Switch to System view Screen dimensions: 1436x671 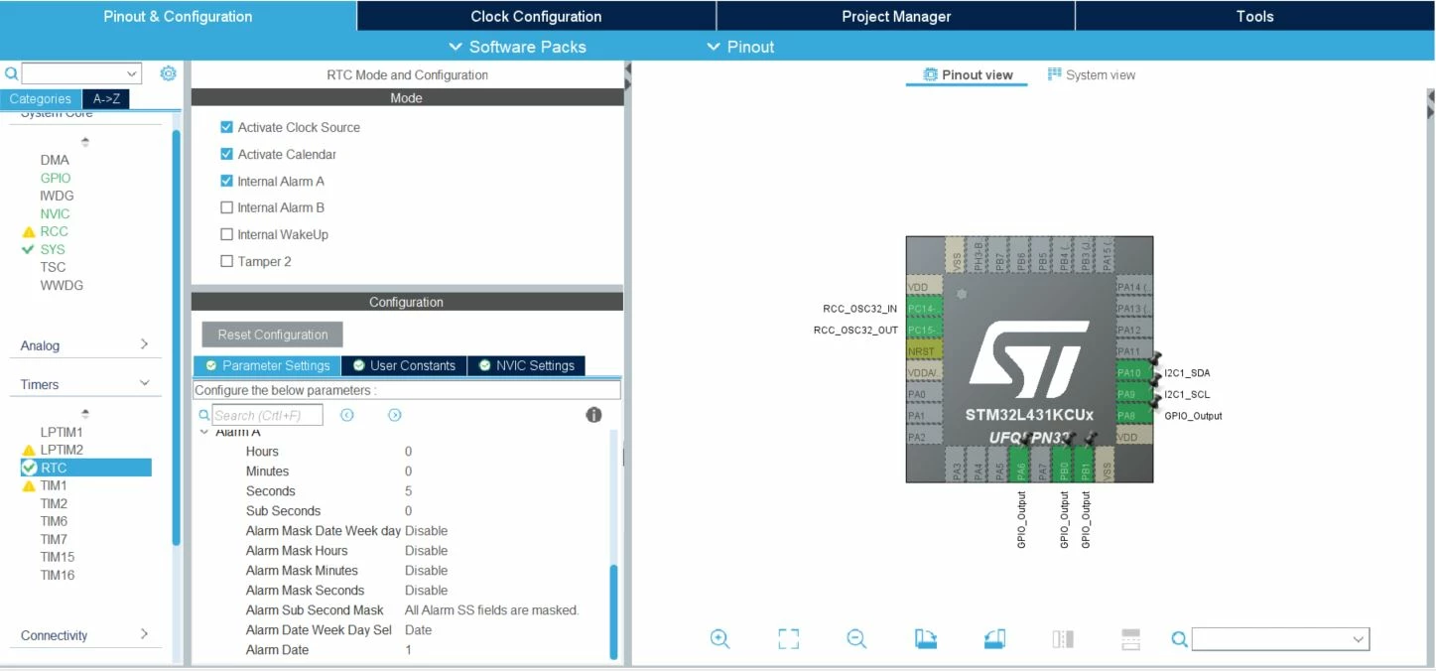pos(1092,74)
